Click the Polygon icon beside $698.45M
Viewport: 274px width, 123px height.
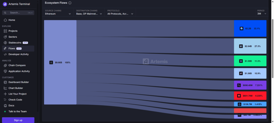pyautogui.click(x=239, y=85)
